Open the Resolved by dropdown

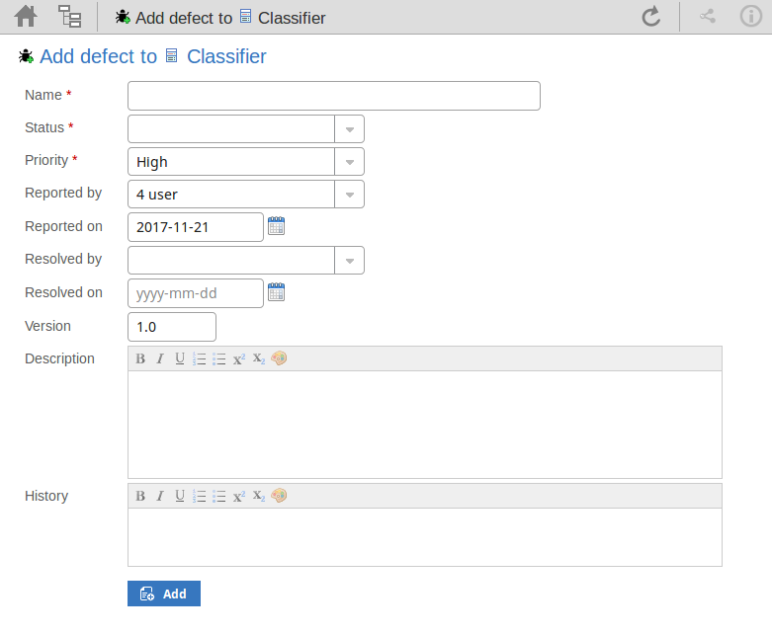click(x=350, y=260)
